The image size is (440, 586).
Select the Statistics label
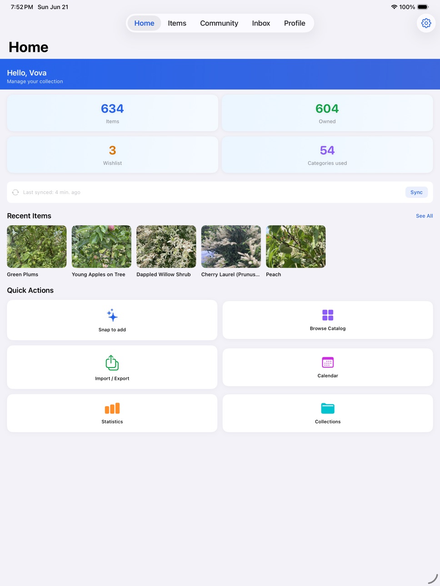click(x=112, y=422)
